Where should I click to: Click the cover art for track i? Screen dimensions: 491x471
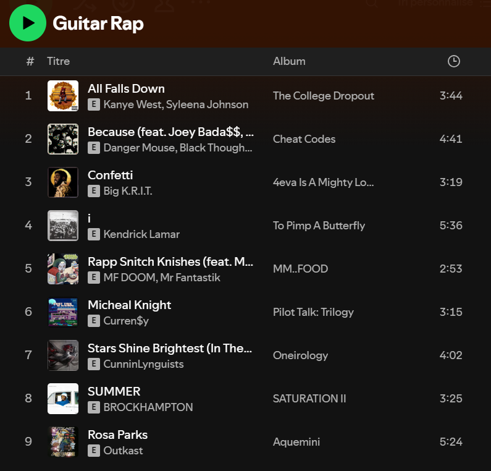pos(63,226)
